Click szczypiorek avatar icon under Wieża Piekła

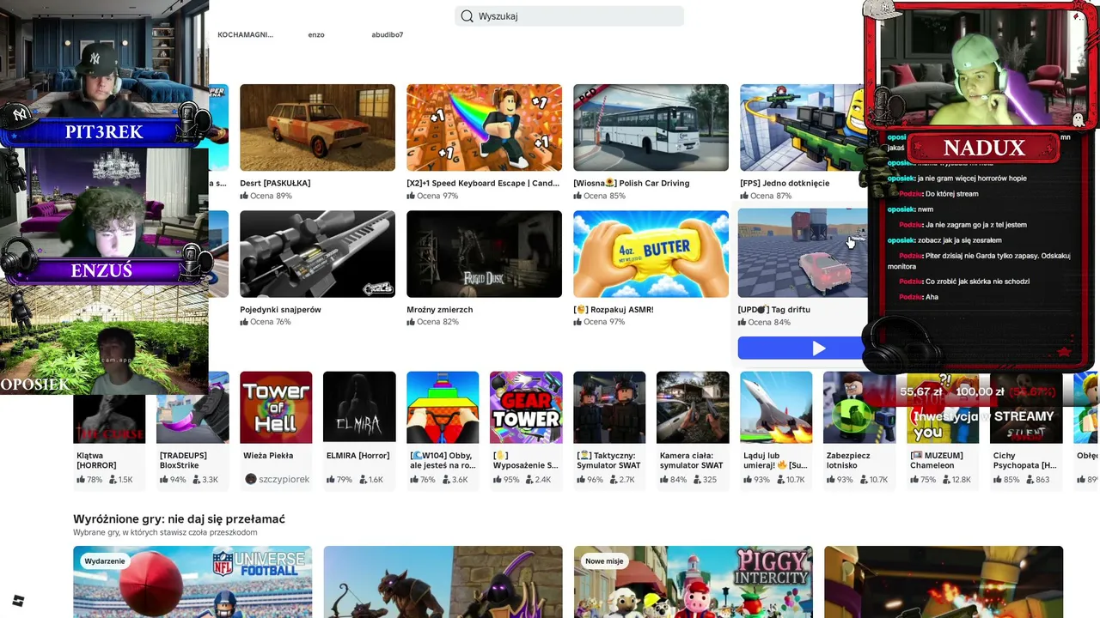click(x=250, y=479)
